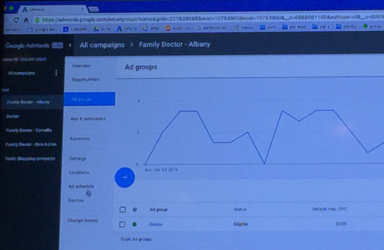Screen dimensions: 384x250
Task: Go to the browser home page icon
Action: [26, 20]
